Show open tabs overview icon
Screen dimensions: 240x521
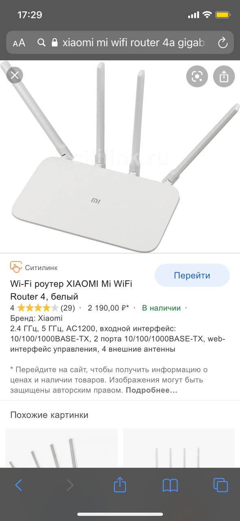point(221,485)
